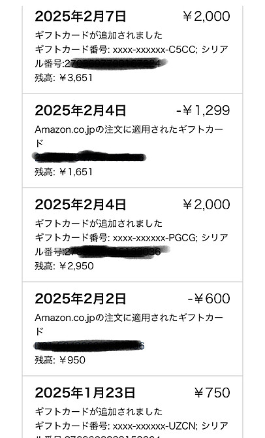Open the 2月4日 ¥2,000 gift card added entry
This screenshot has height=438, width=265.
(132, 235)
